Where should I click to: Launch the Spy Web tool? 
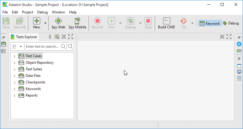point(58,23)
